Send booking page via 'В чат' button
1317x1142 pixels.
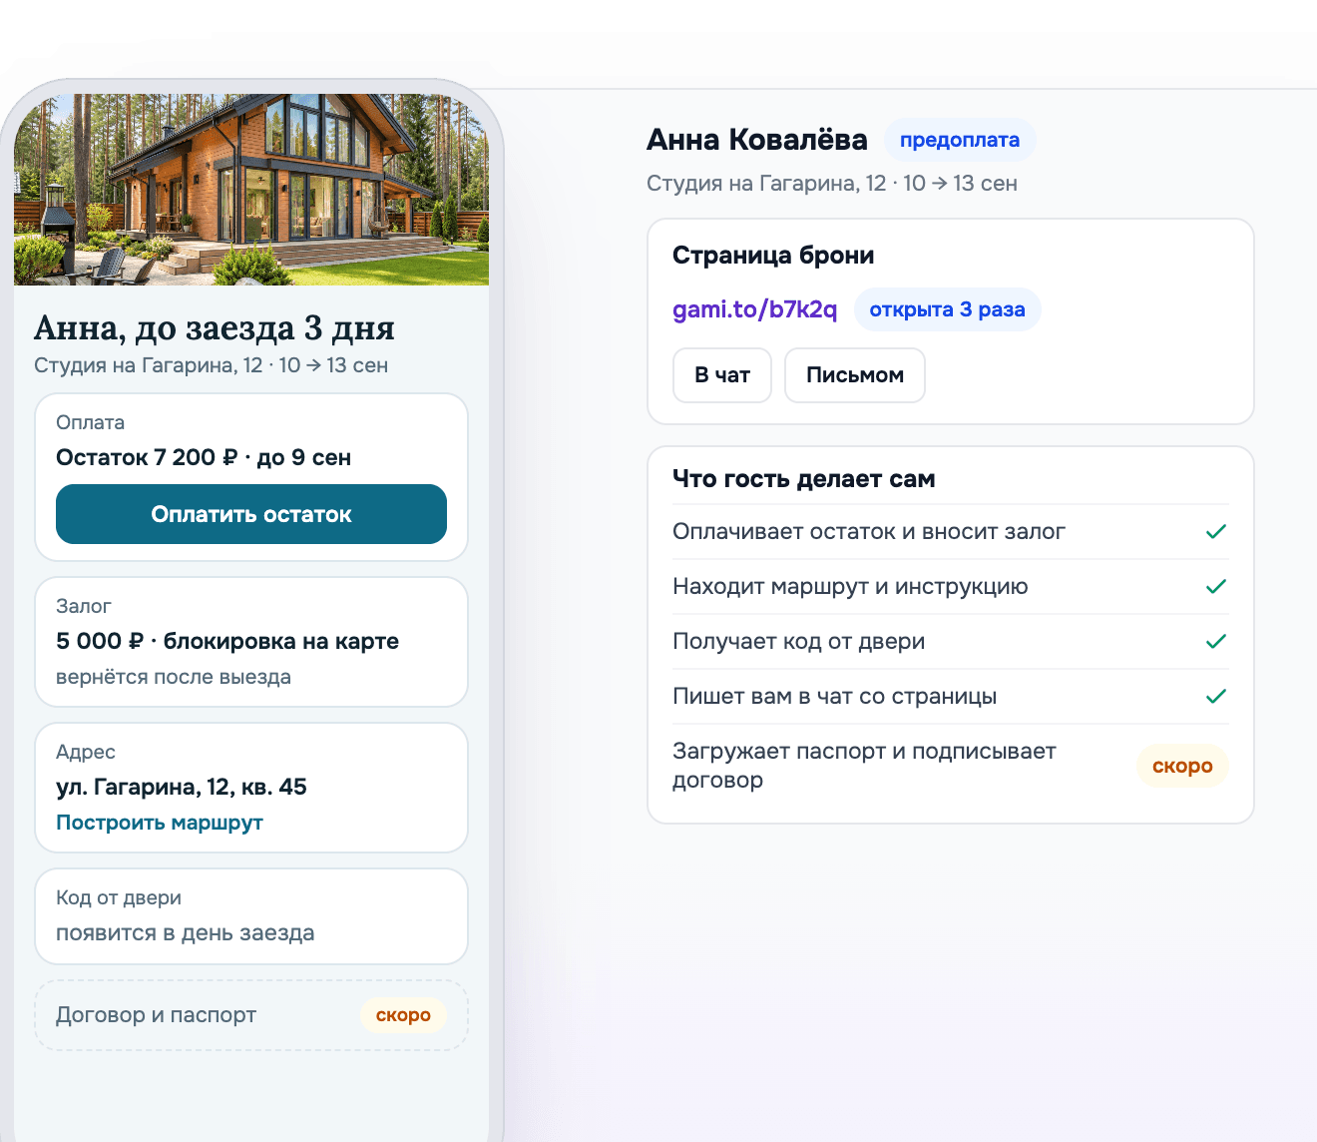tap(722, 375)
